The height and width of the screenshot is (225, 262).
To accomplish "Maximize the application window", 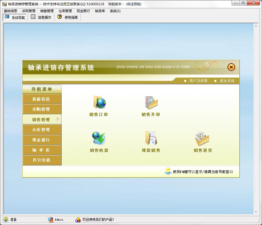I will point(243,3).
